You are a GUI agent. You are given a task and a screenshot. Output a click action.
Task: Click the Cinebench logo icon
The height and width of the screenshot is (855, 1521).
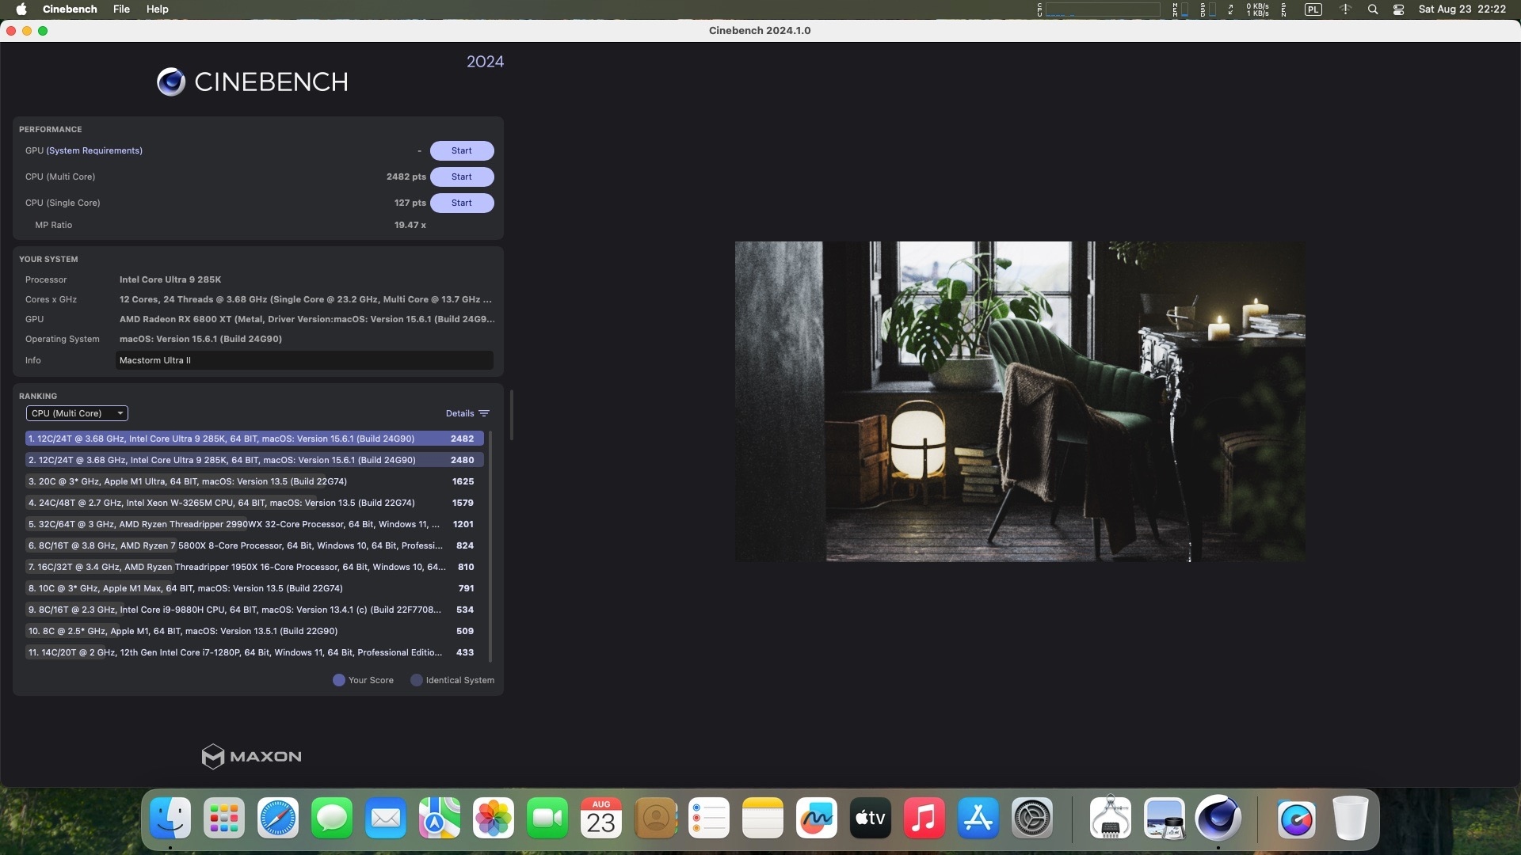[x=170, y=82]
